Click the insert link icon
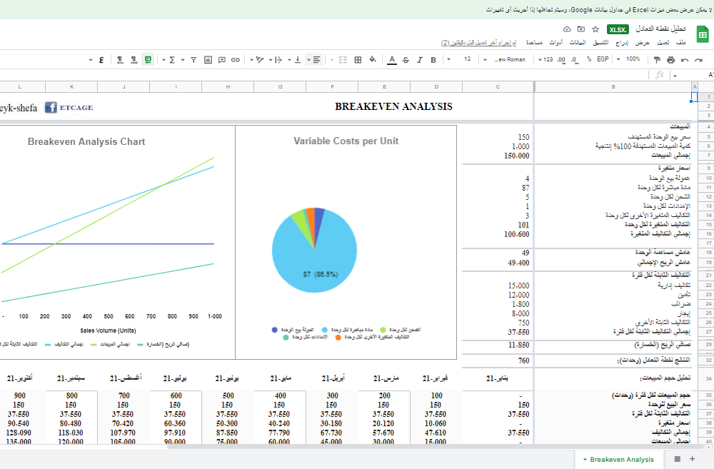 [236, 59]
